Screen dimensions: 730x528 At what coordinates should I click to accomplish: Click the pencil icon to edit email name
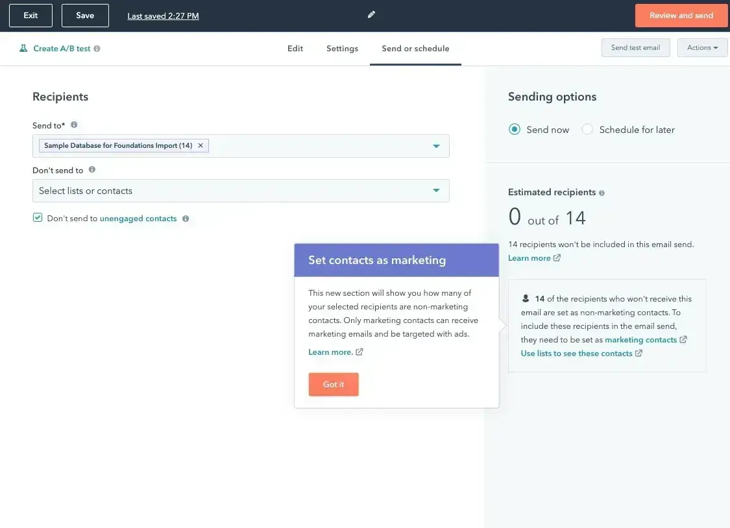[x=371, y=15]
